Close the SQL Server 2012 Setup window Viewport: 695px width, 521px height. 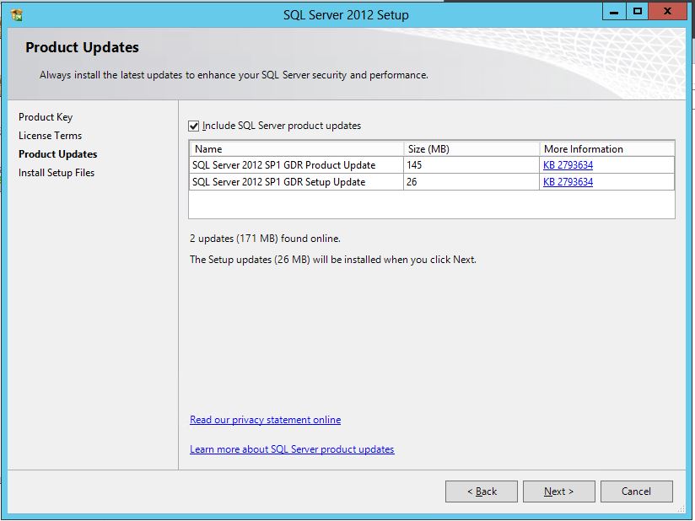tap(667, 12)
